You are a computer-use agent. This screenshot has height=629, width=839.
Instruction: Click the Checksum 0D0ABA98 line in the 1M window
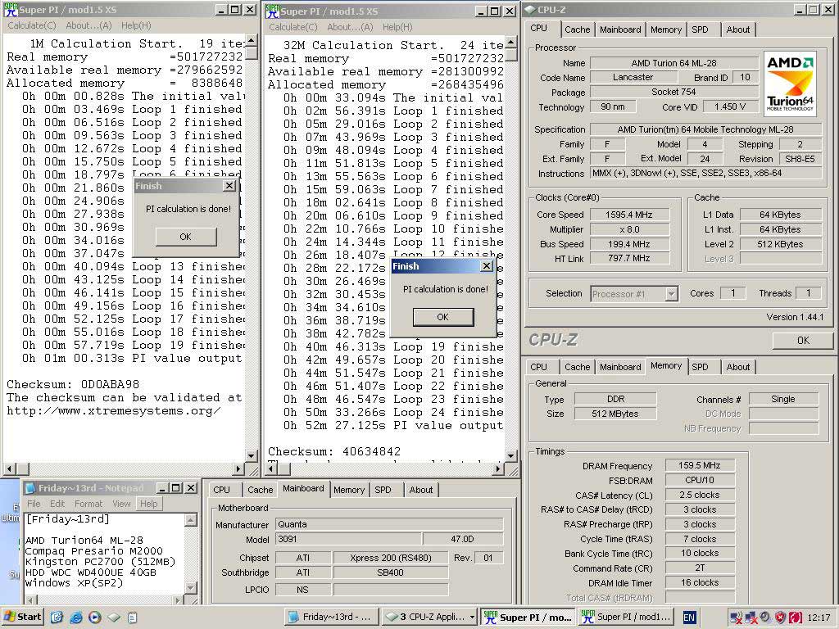(x=73, y=384)
